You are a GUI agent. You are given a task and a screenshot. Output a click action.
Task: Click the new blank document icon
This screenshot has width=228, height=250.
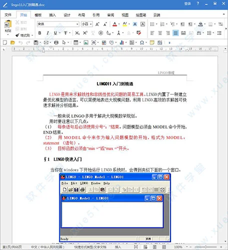coord(5,42)
